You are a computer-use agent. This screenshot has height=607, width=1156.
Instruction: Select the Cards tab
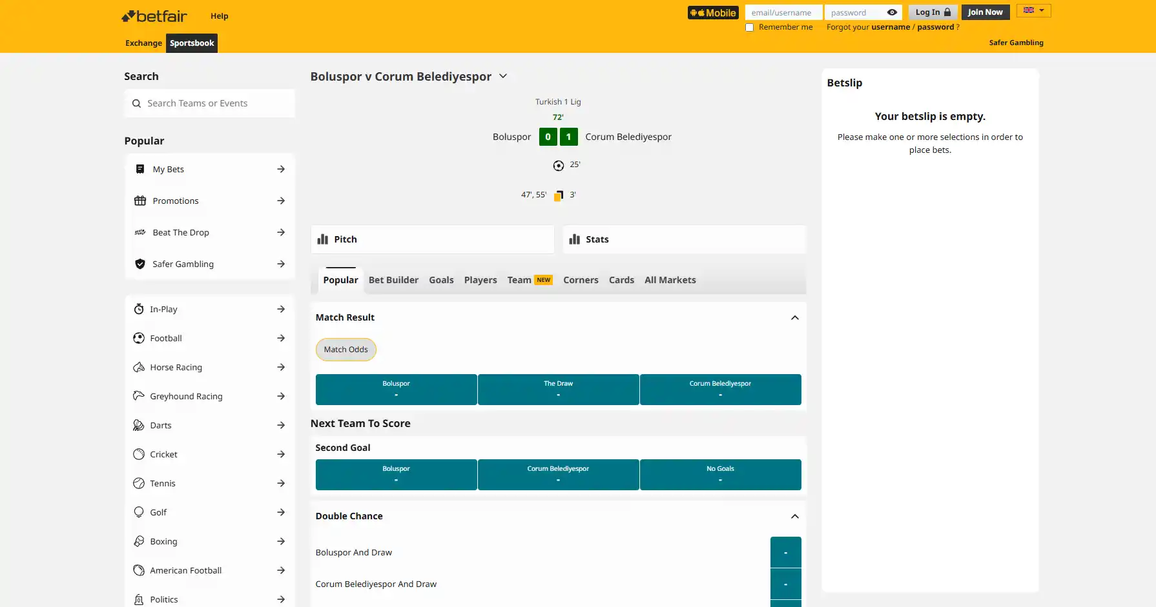pos(621,280)
